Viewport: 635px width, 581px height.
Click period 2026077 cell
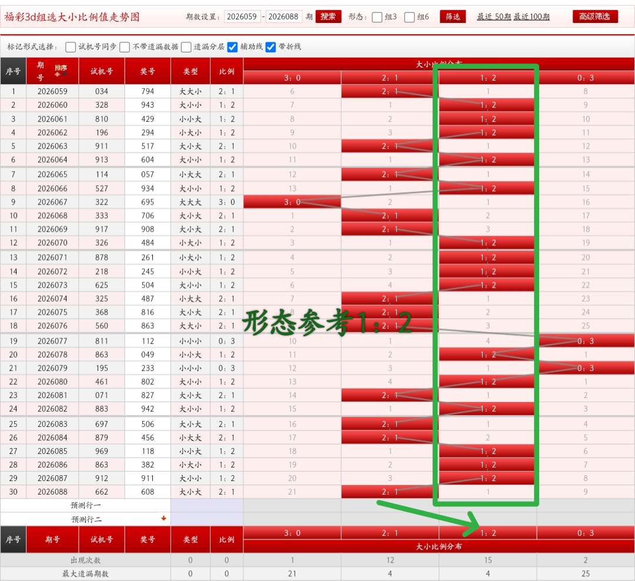(52, 341)
